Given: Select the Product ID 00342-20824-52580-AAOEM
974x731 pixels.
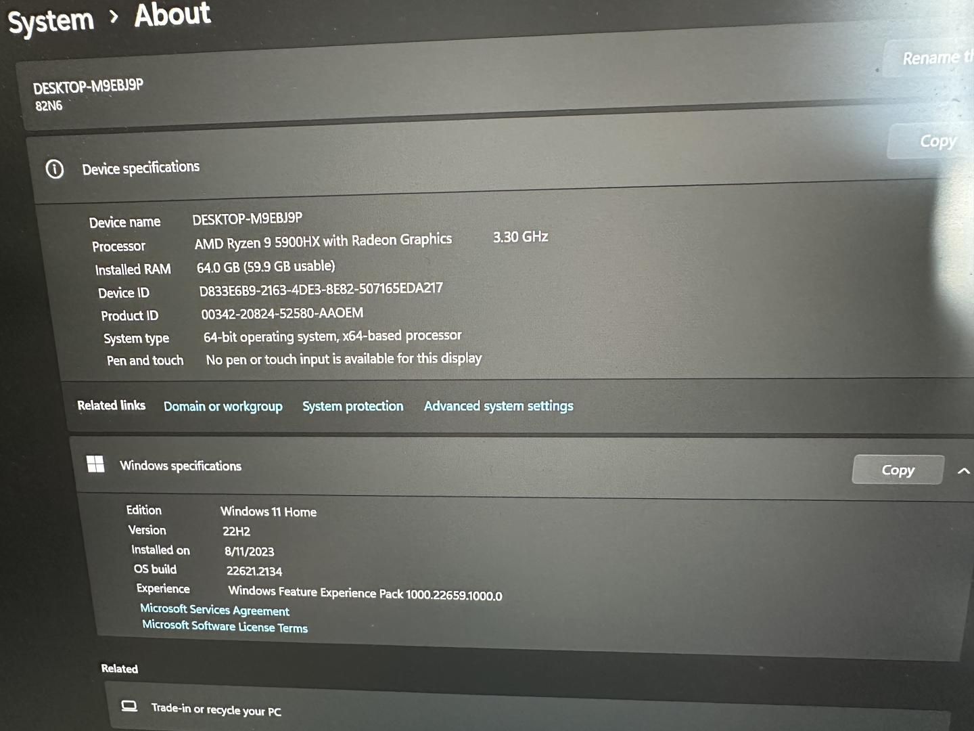Looking at the screenshot, I should click(282, 313).
